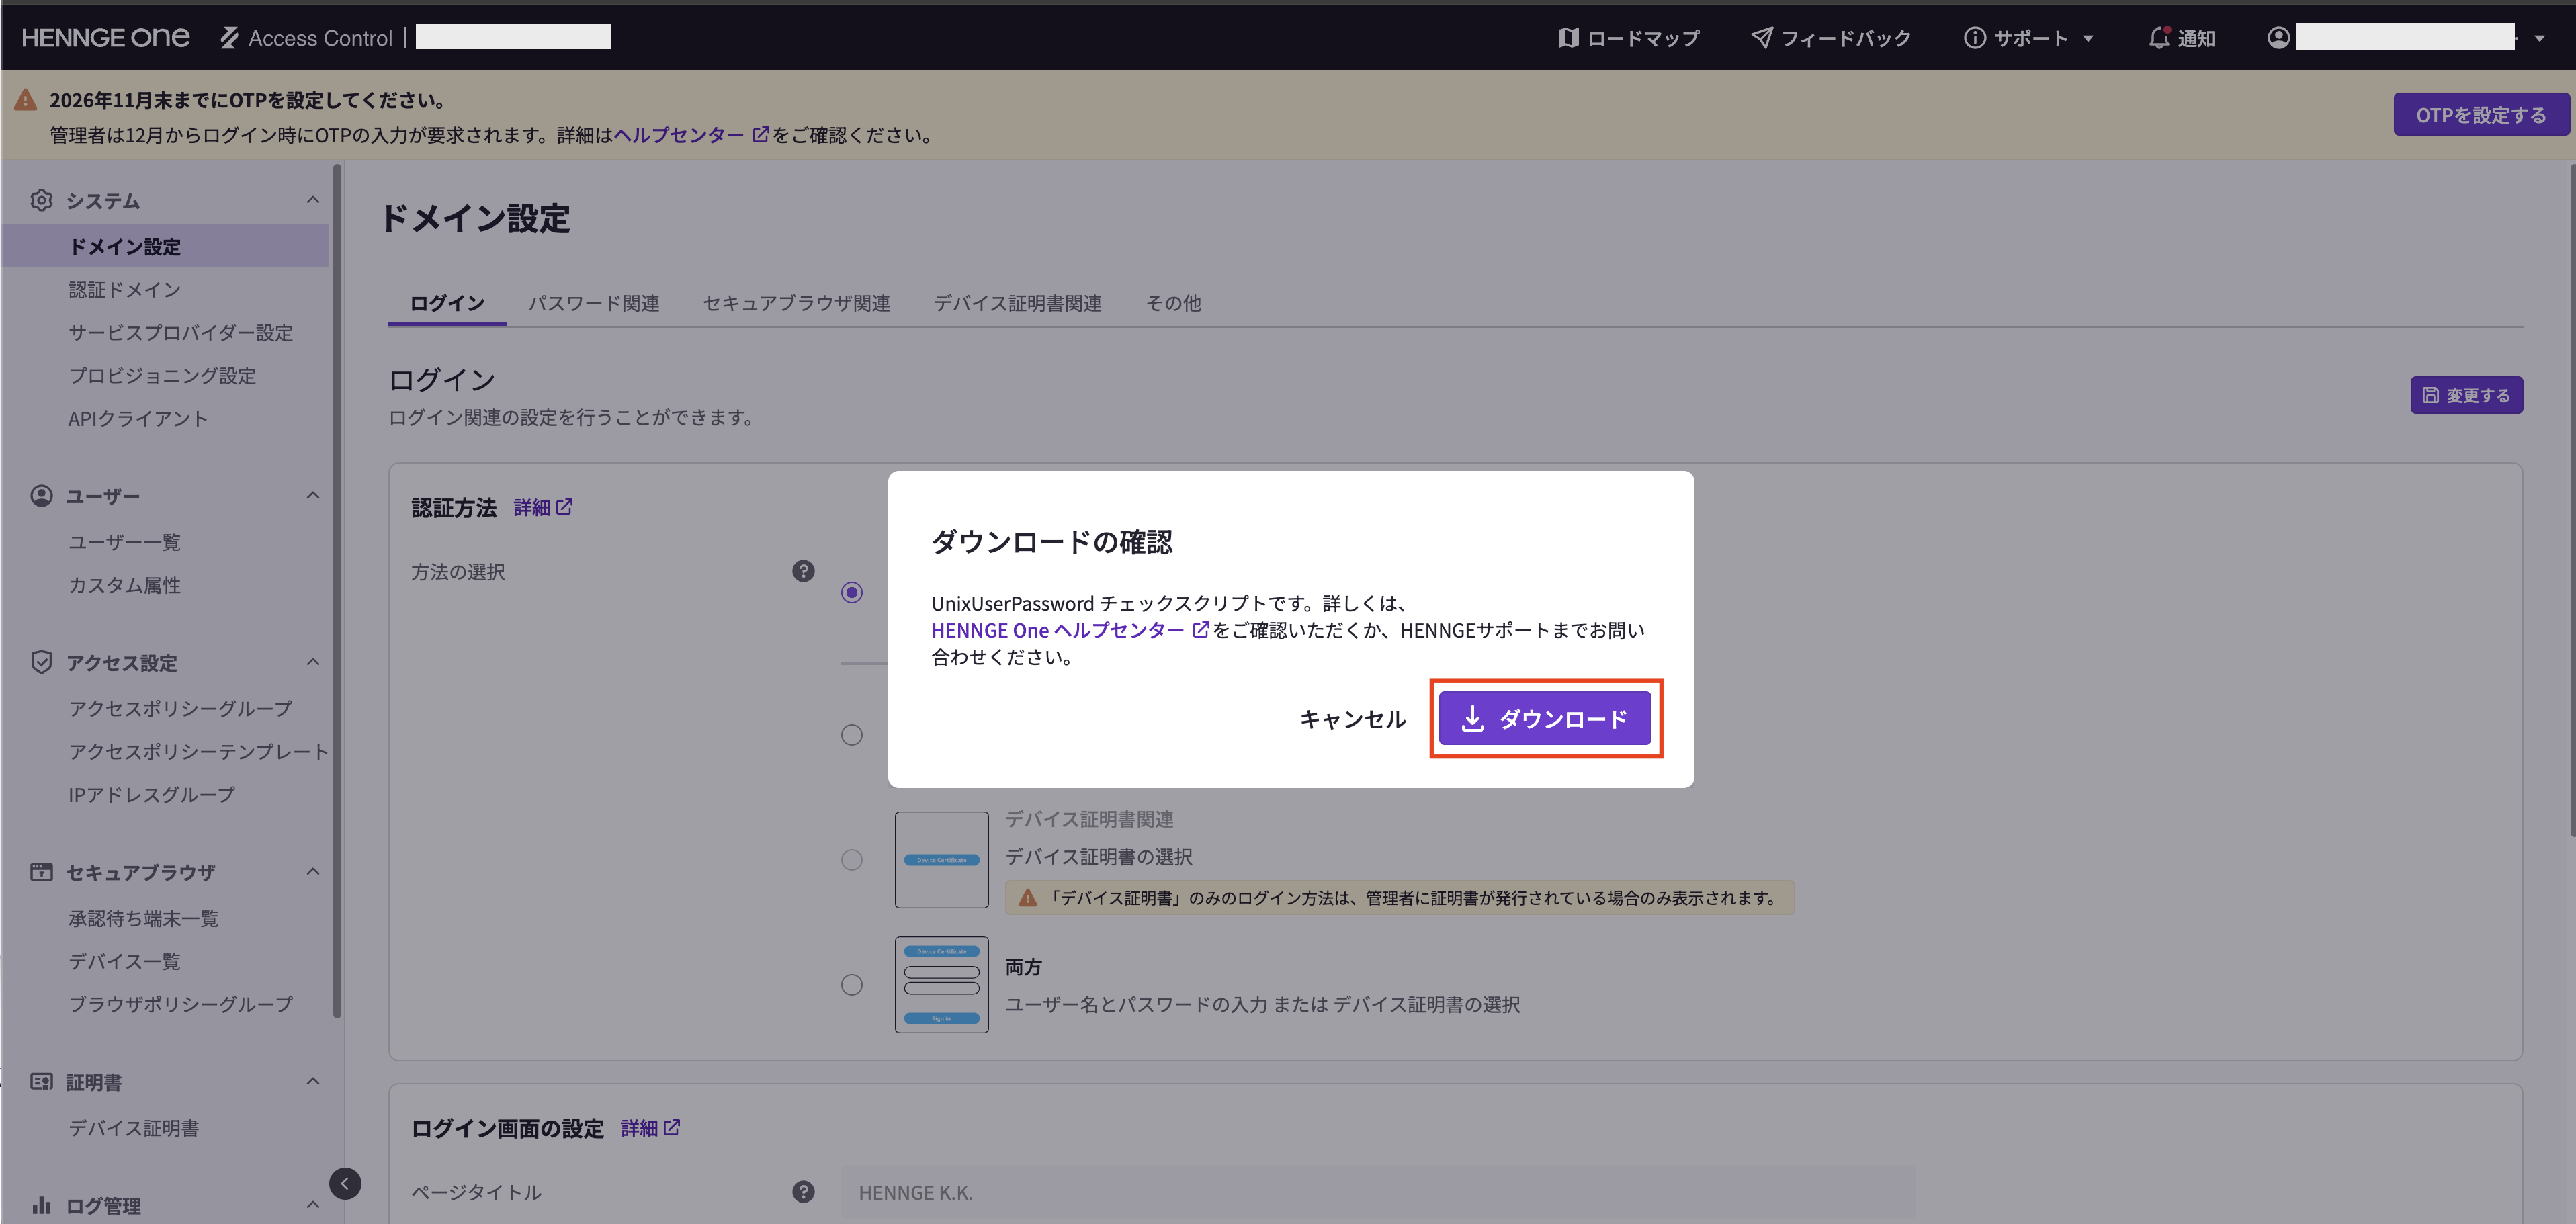Select the 両方 radio button
This screenshot has height=1224, width=2576.
(851, 985)
